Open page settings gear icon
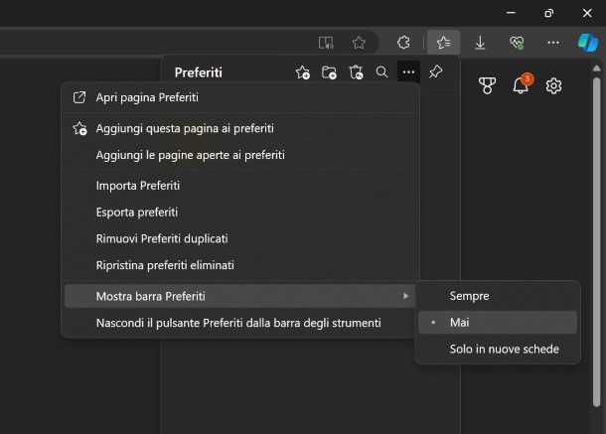 tap(553, 85)
